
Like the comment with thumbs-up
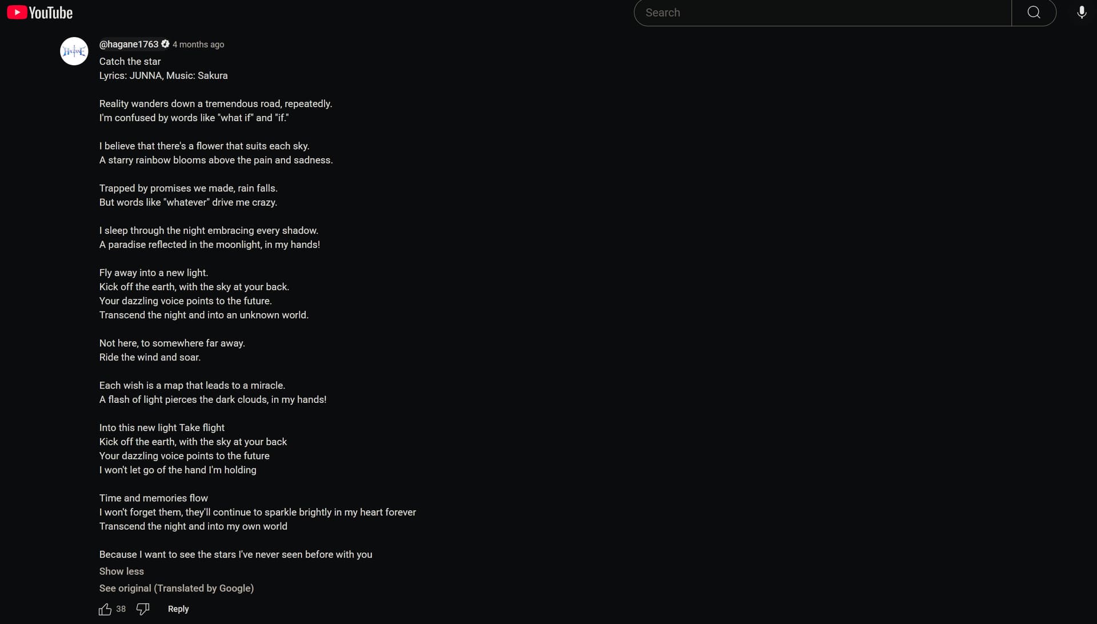click(x=105, y=609)
